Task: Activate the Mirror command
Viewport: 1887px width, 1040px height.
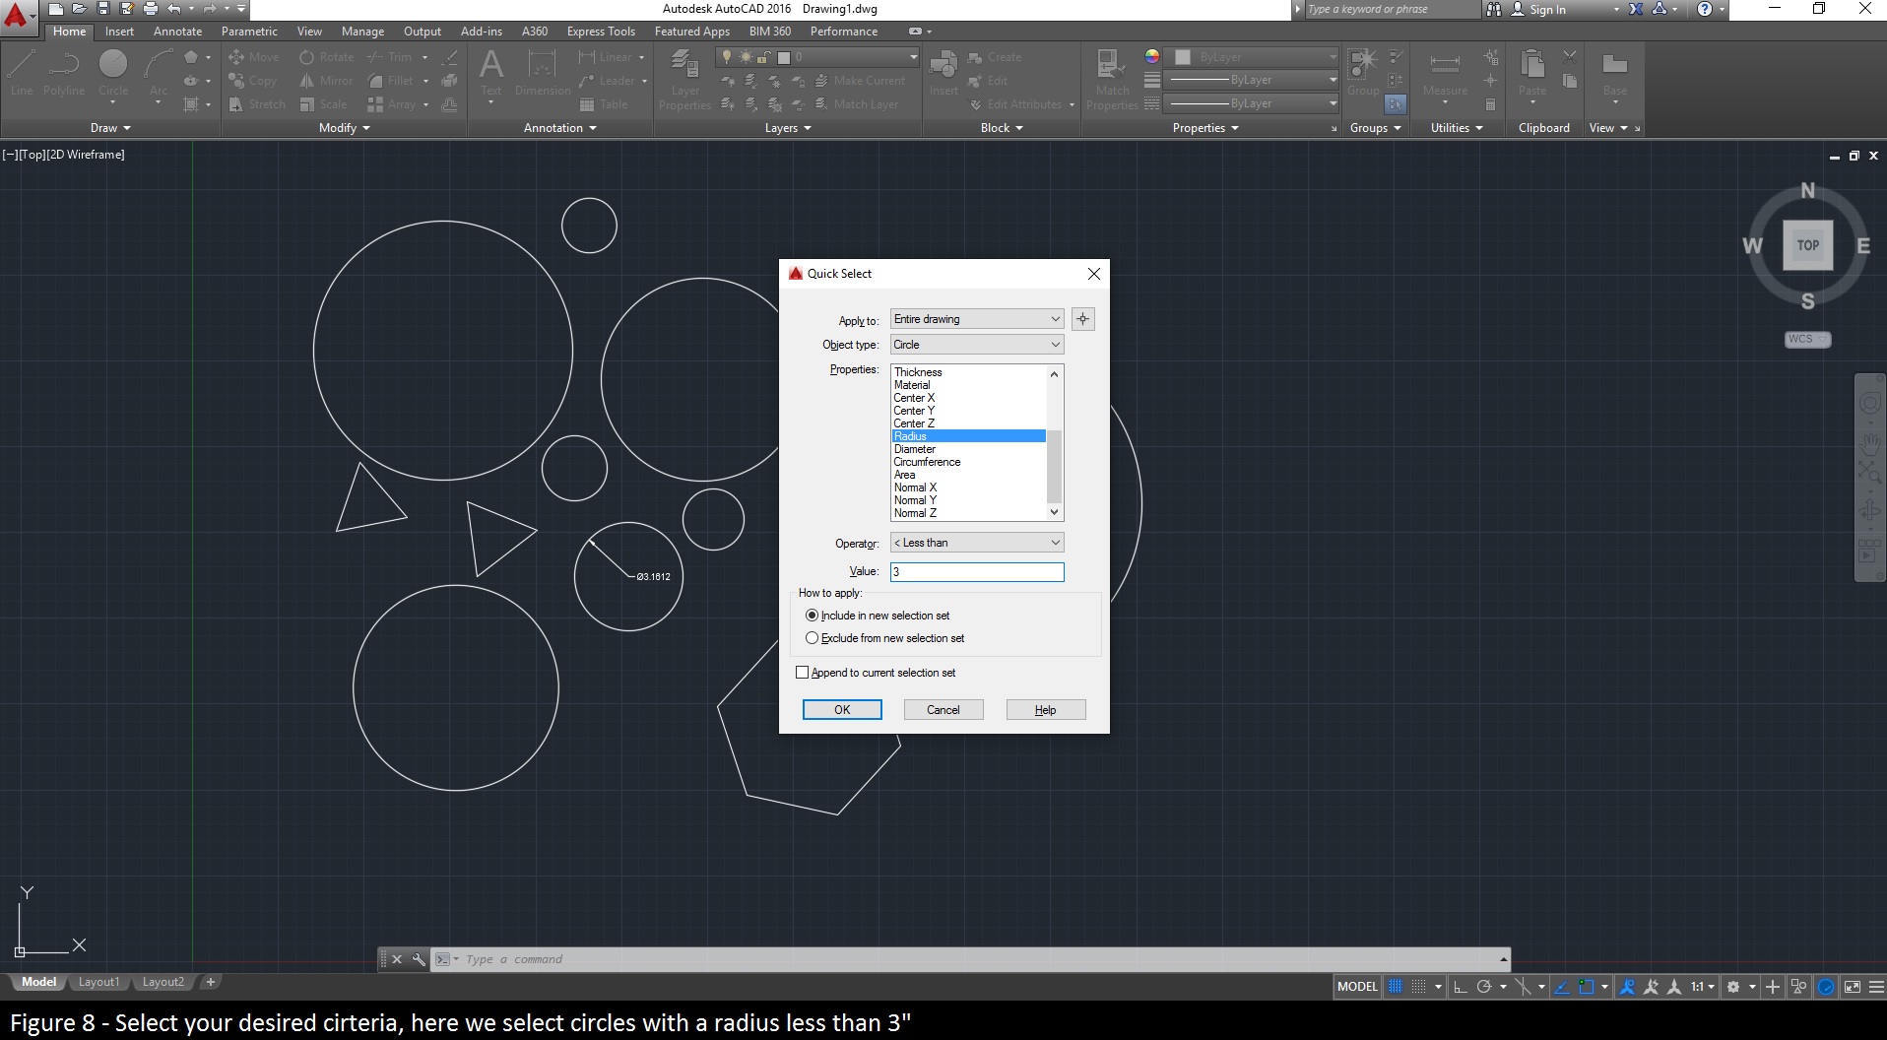Action: [325, 80]
